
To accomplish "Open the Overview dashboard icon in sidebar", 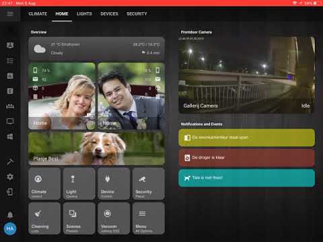I will 10,46.
